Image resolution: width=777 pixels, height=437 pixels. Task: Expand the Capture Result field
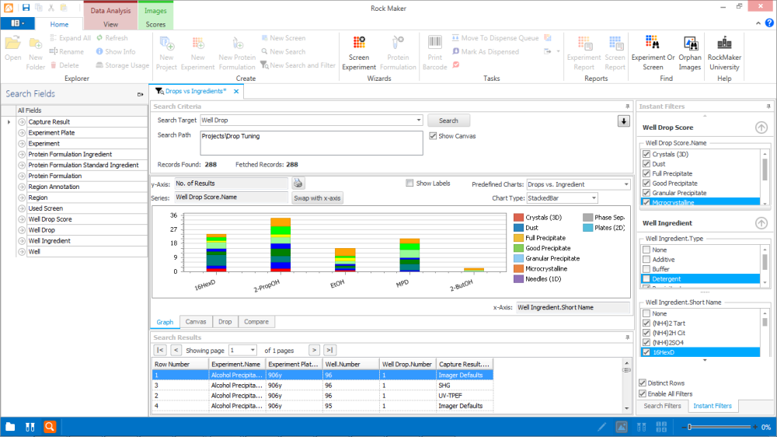(22, 122)
